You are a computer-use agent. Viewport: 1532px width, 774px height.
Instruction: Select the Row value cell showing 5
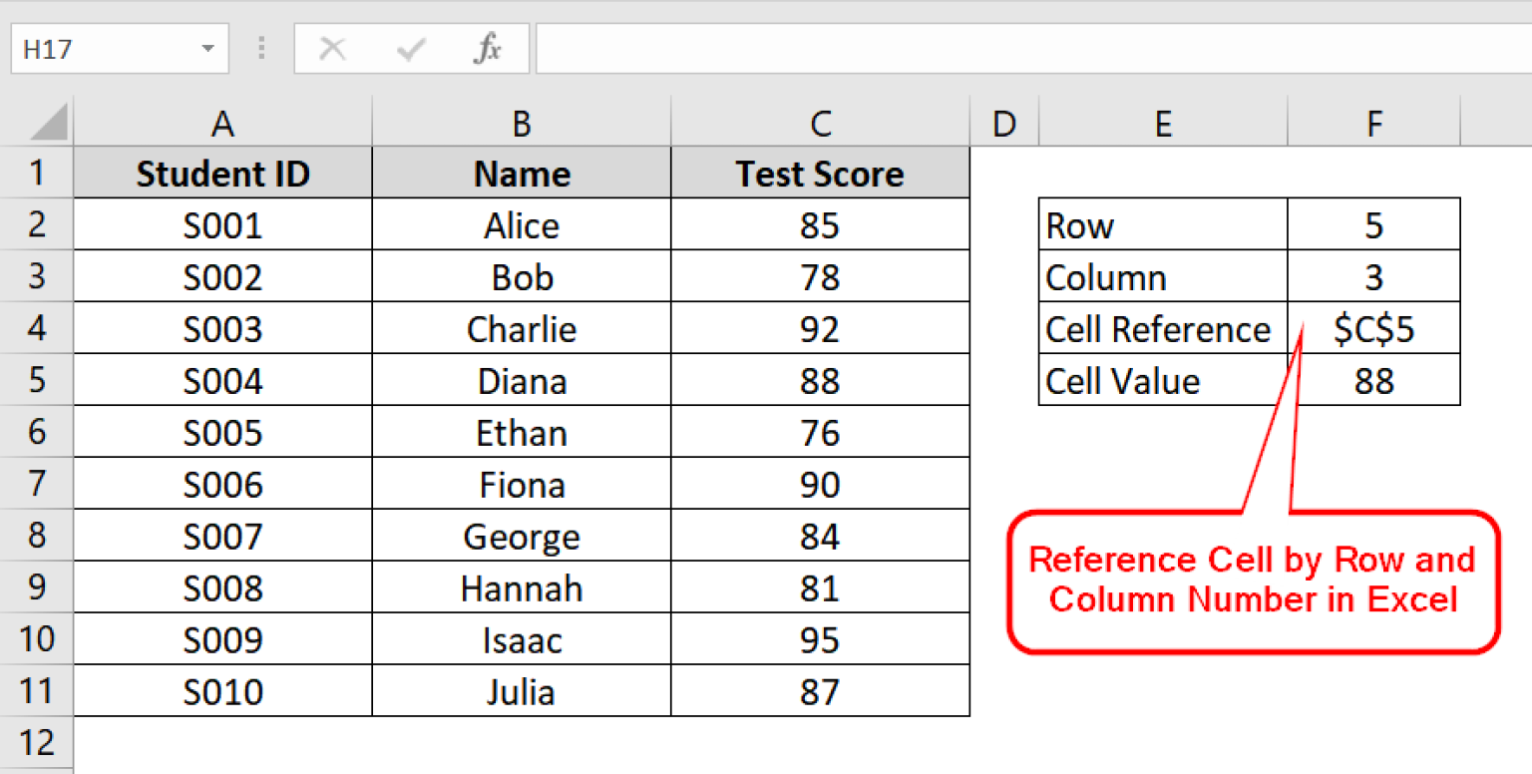[x=1373, y=225]
